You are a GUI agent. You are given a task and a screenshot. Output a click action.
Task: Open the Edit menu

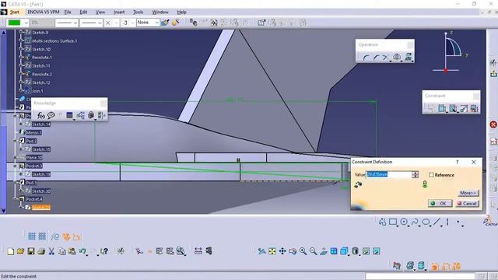[83, 12]
